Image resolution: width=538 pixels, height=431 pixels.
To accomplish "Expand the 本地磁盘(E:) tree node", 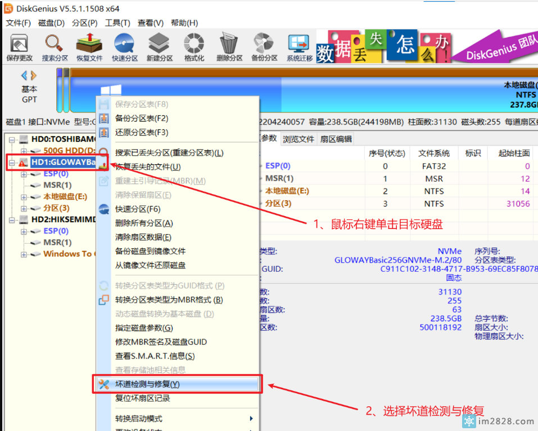I will tap(24, 197).
